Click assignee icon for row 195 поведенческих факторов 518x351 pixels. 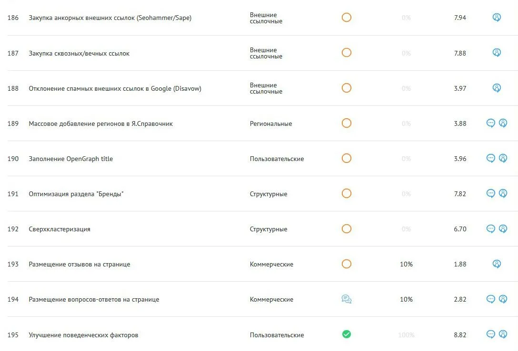pyautogui.click(x=503, y=334)
